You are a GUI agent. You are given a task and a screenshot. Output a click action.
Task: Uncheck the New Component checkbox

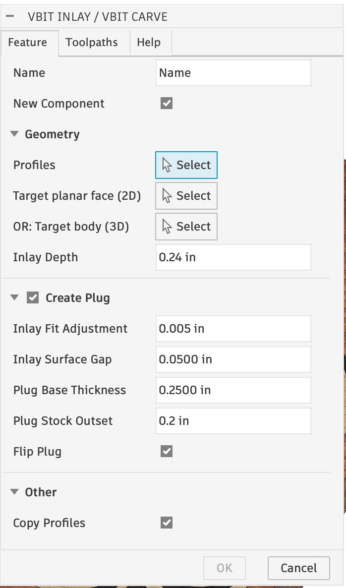click(167, 104)
